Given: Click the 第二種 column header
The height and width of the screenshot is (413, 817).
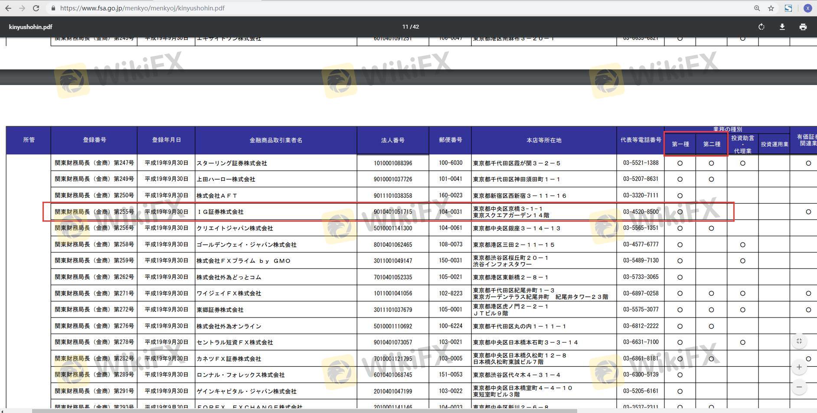Looking at the screenshot, I should coord(711,144).
